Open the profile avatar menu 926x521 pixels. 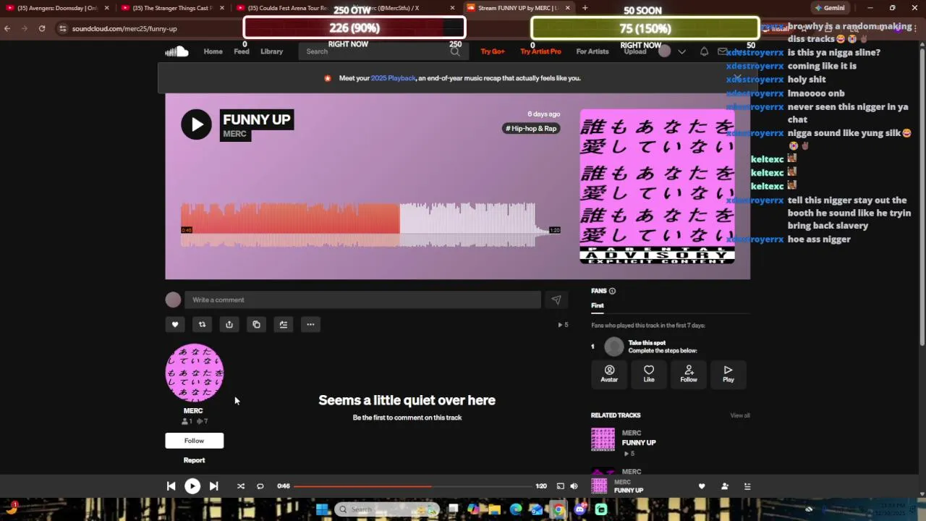664,51
